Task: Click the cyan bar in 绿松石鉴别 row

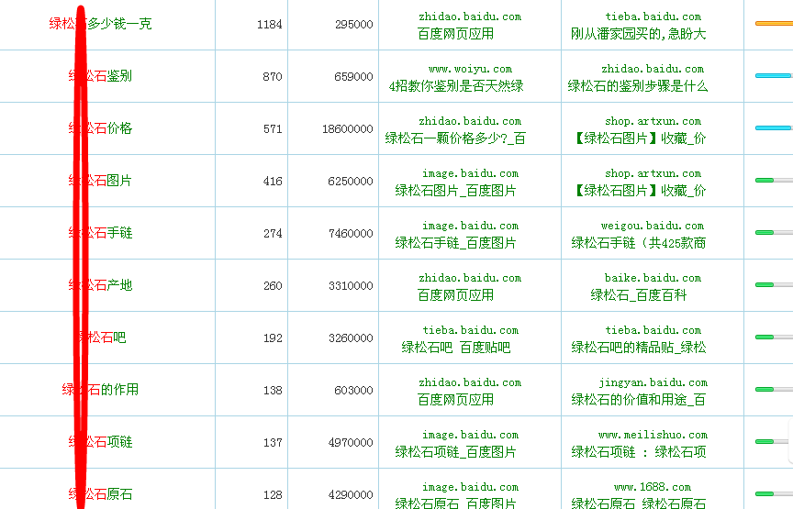Action: [x=773, y=75]
